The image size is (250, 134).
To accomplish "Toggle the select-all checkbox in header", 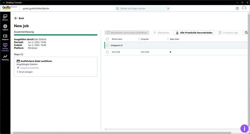I will pos(107,39).
